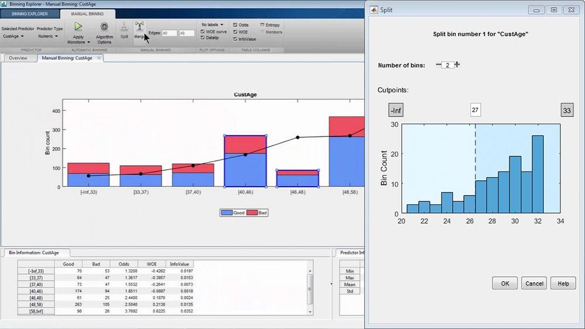Click the 33 cutpoint edge button
This screenshot has height=329, width=585.
click(567, 111)
